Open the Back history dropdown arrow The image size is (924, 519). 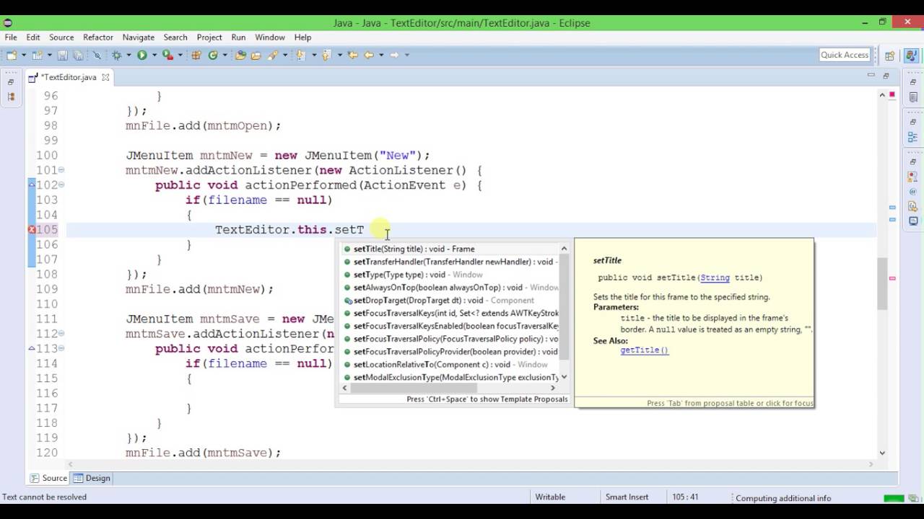(381, 55)
